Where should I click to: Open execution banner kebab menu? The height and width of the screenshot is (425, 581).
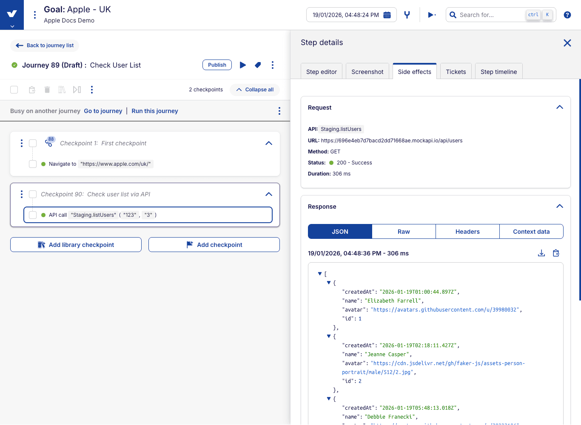pyautogui.click(x=279, y=111)
